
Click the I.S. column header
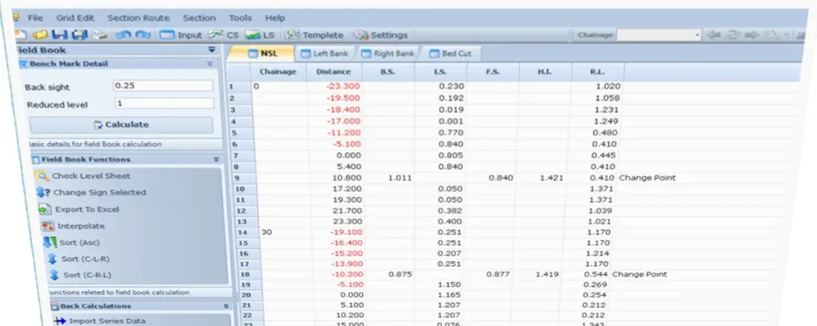[440, 72]
